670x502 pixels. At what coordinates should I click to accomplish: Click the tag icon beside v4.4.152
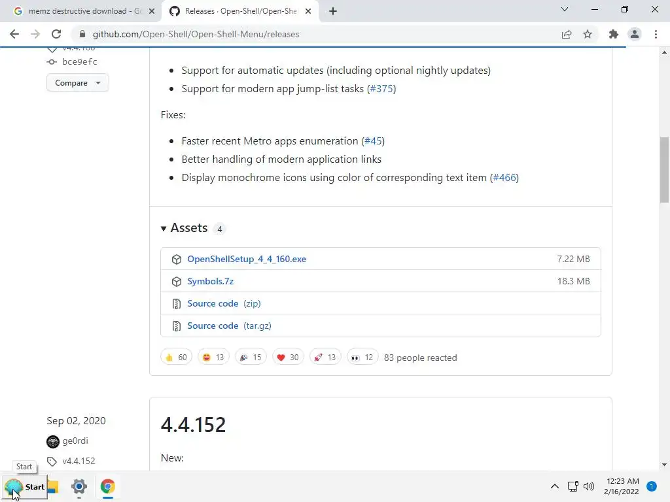coord(52,461)
